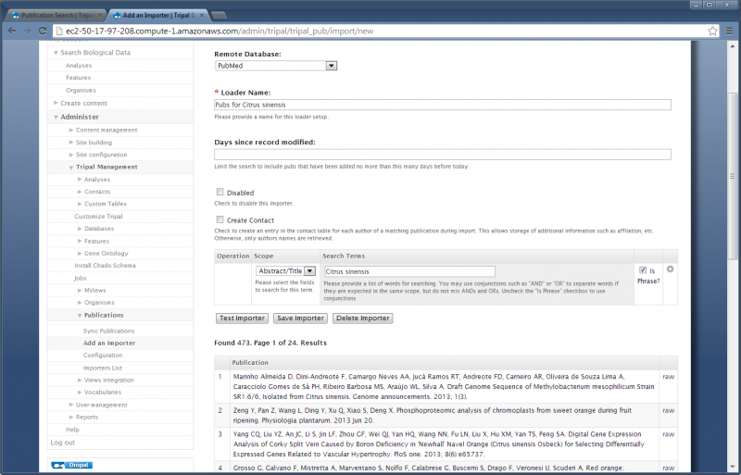Viewport: 741px width, 475px height.
Task: Open the Abstract/Title scope dropdown
Action: tap(286, 270)
